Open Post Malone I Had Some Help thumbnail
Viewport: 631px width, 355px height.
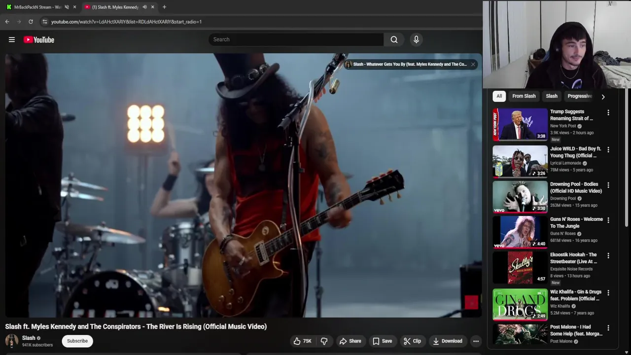coord(520,334)
